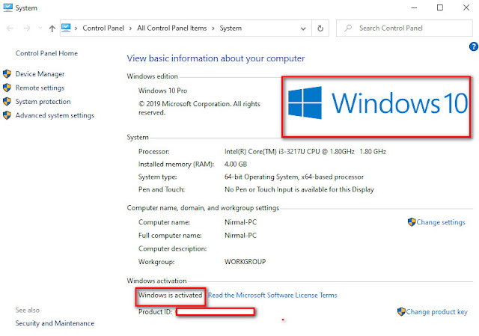Screen dimensions: 479x336
Task: Close the System window
Action: 466,7
